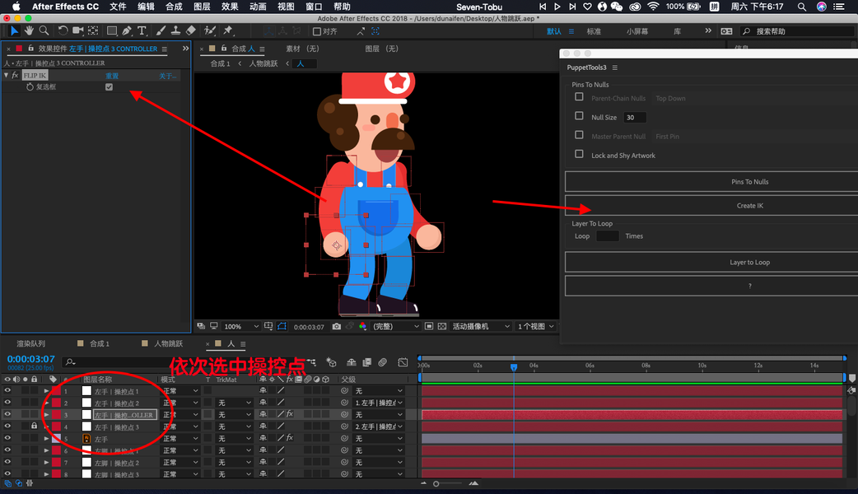
Task: Collapse the FLIP IK effect triangle
Action: click(7, 76)
